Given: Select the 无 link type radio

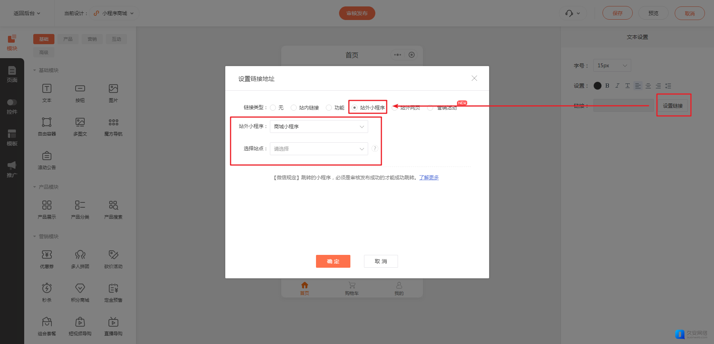Looking at the screenshot, I should point(273,108).
